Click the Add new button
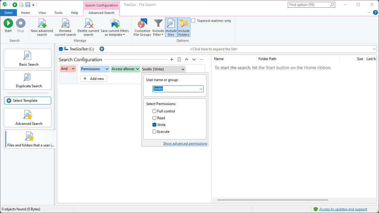This screenshot has height=213, width=379. click(x=94, y=79)
